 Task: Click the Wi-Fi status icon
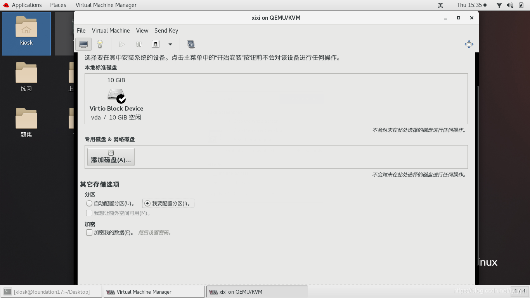click(499, 5)
